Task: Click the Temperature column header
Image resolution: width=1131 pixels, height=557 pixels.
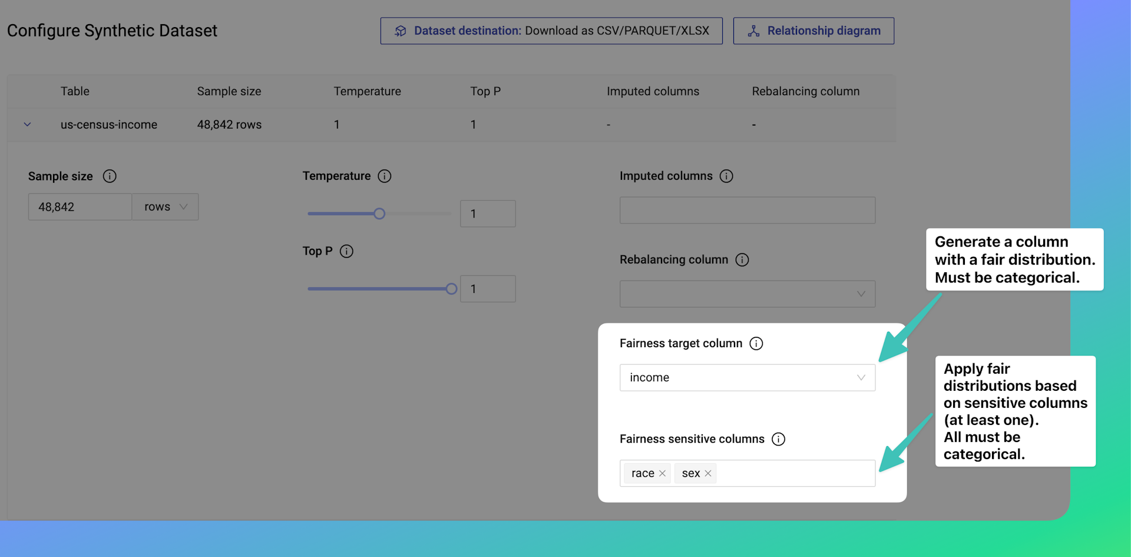Action: (367, 91)
